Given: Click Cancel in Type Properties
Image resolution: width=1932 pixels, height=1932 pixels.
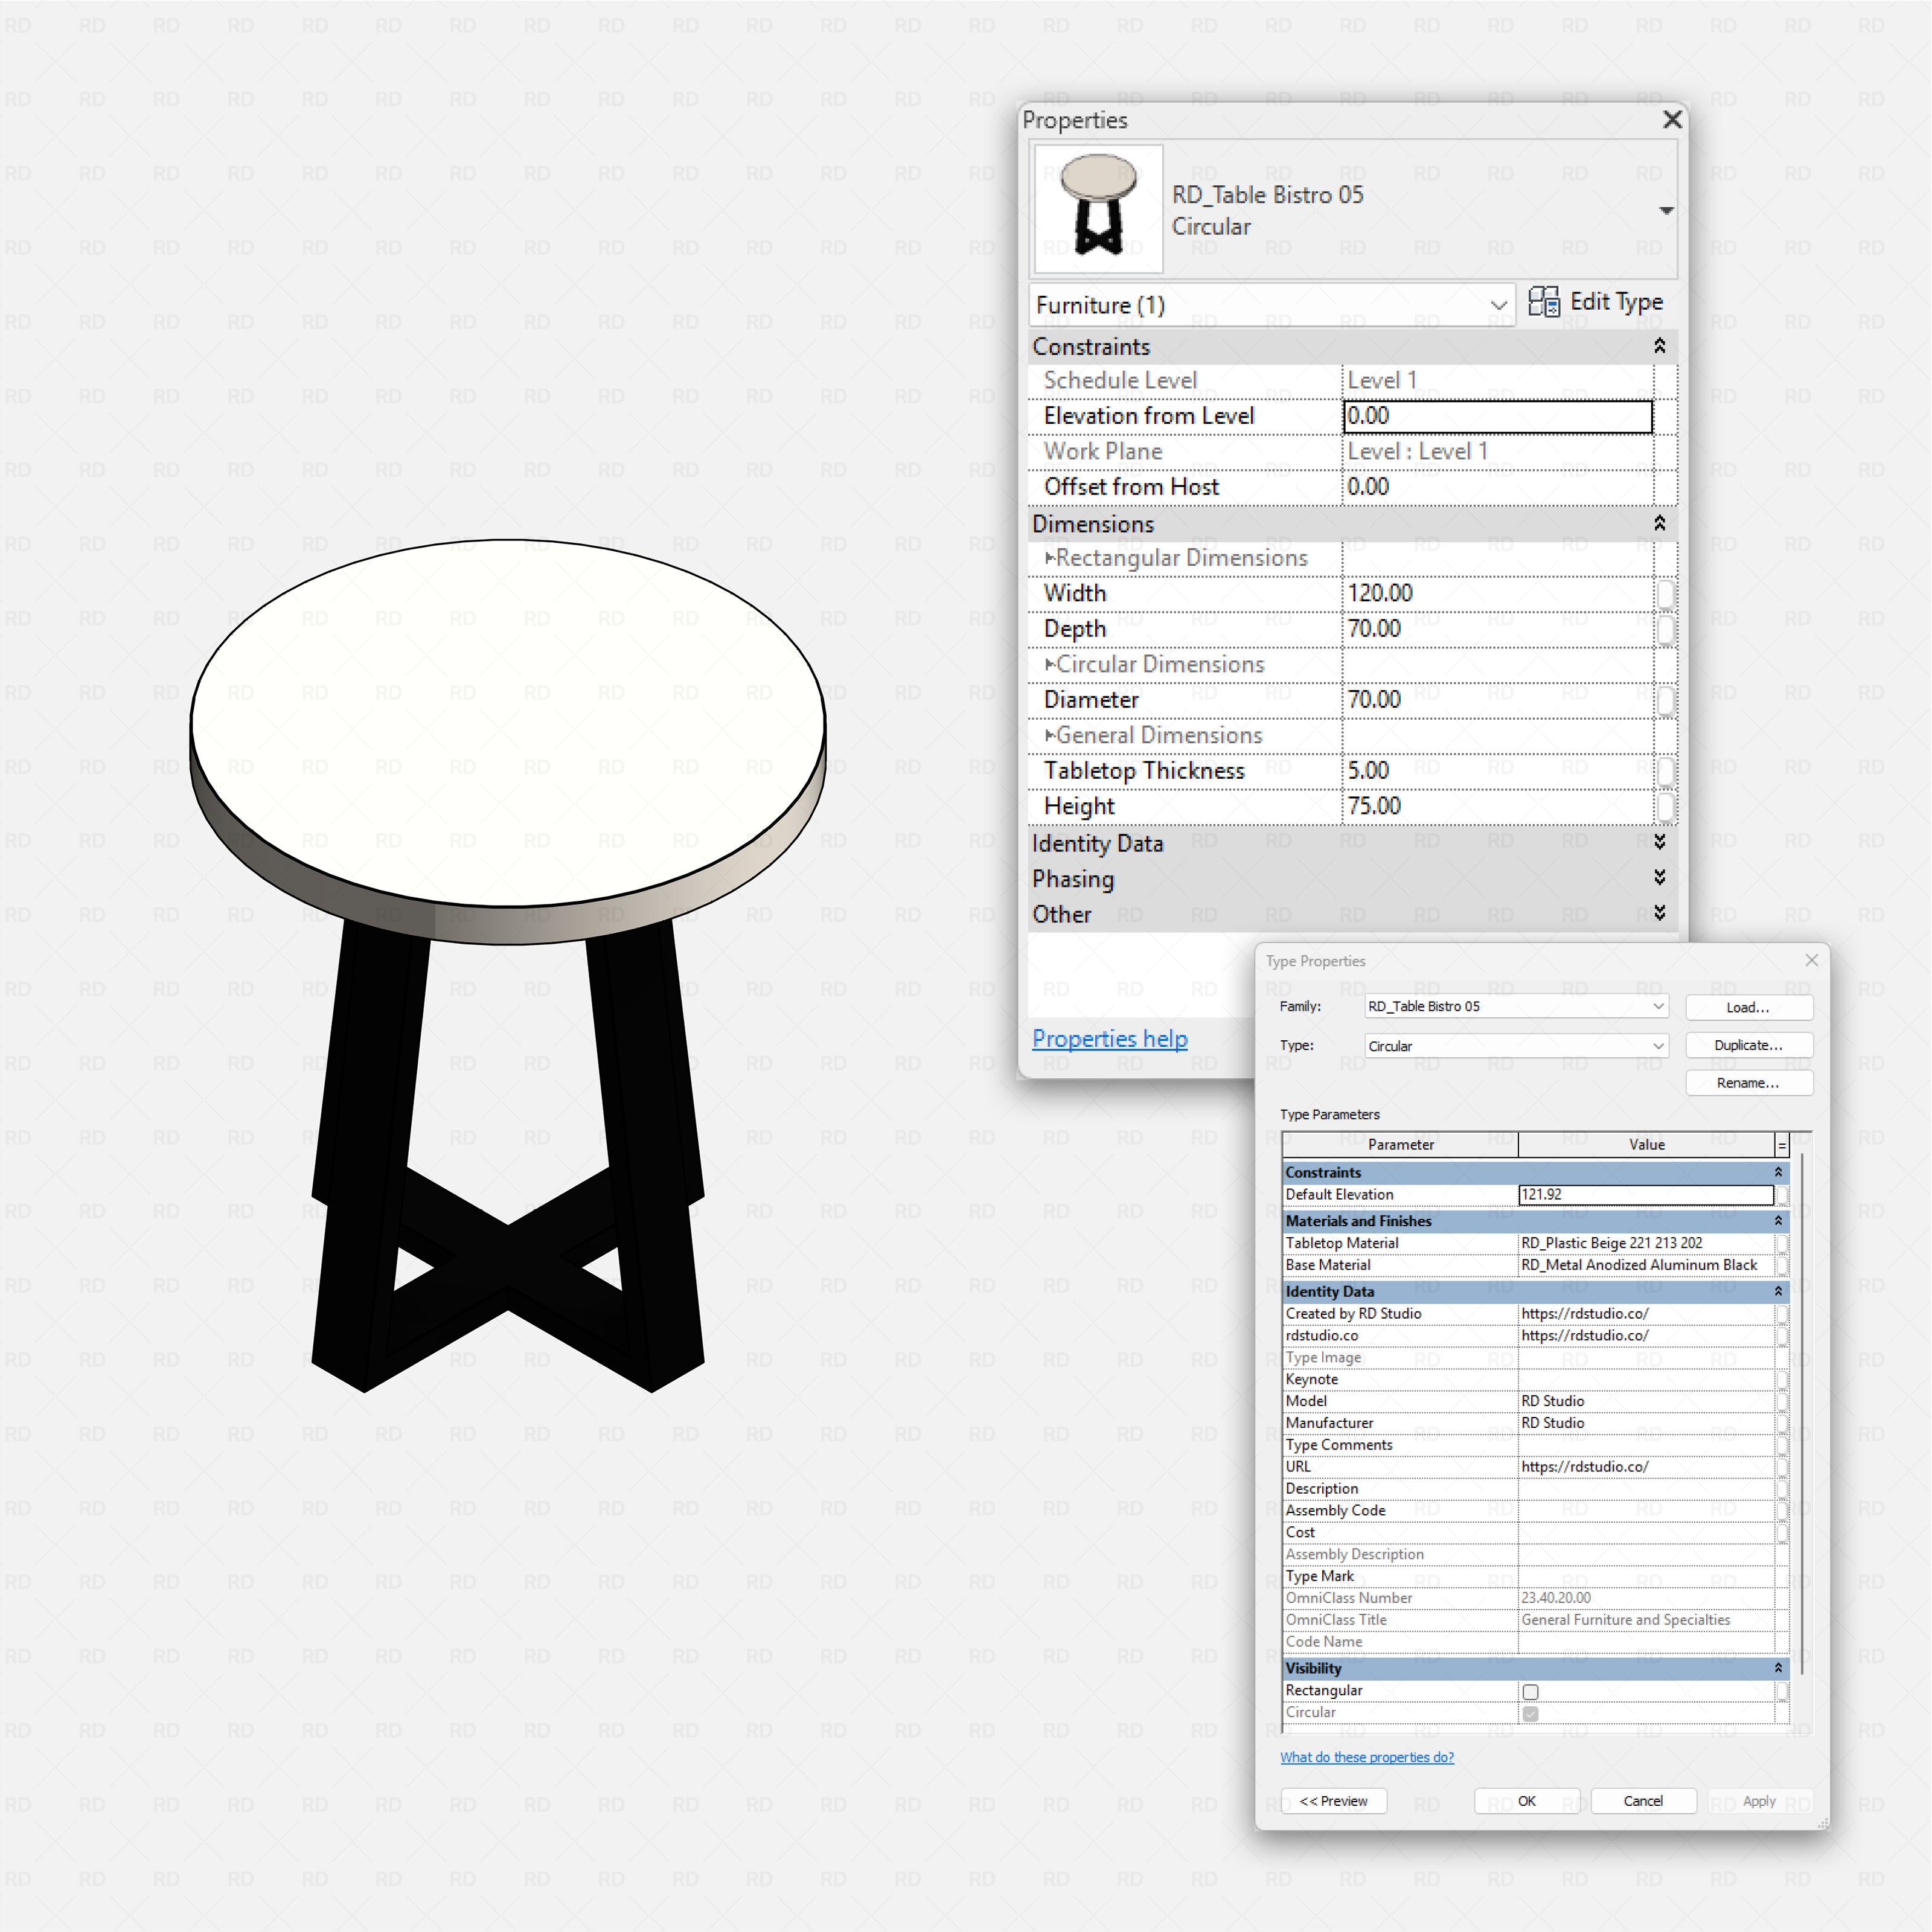Looking at the screenshot, I should [1643, 1801].
